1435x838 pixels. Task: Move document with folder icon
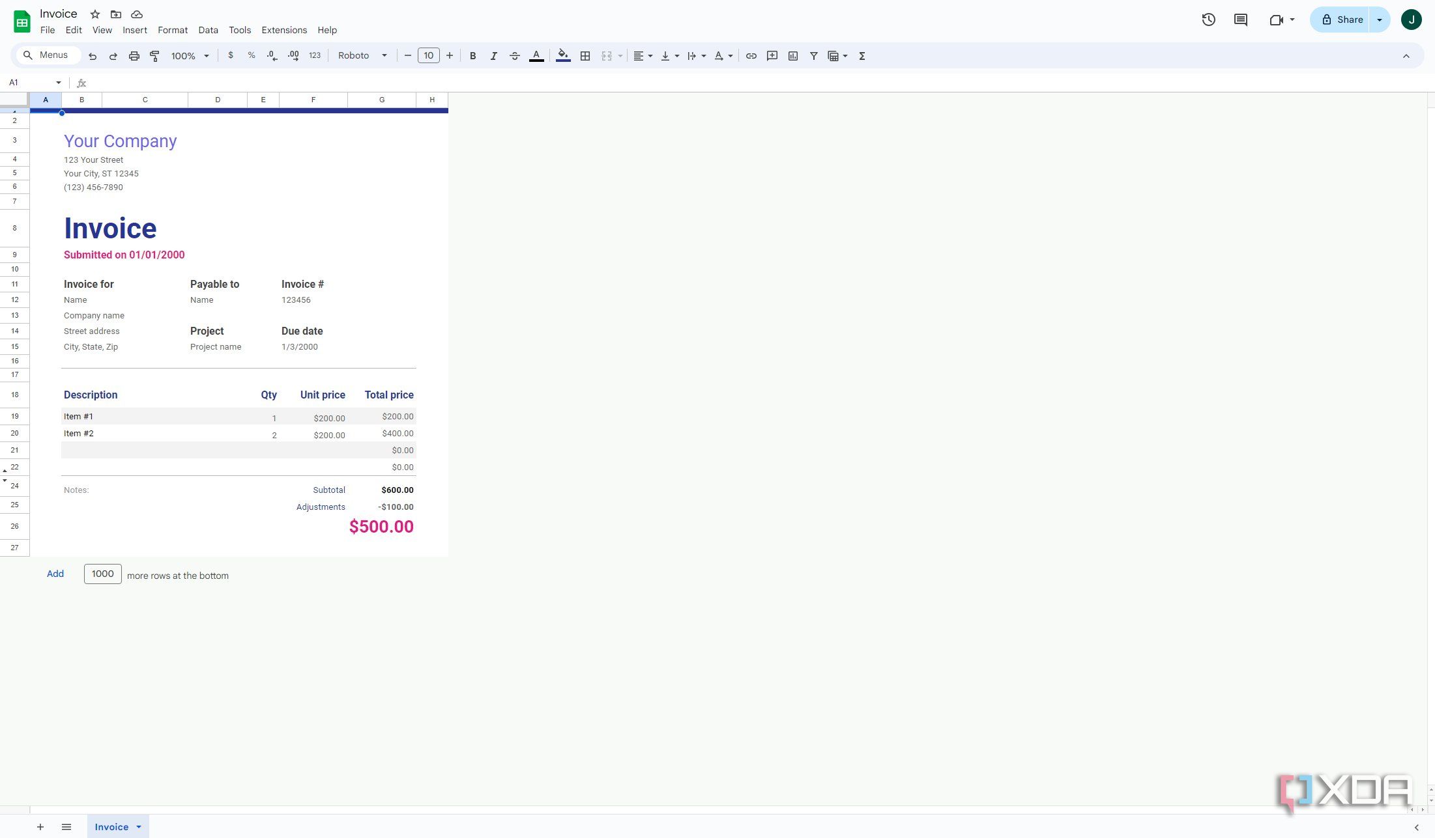[x=116, y=14]
